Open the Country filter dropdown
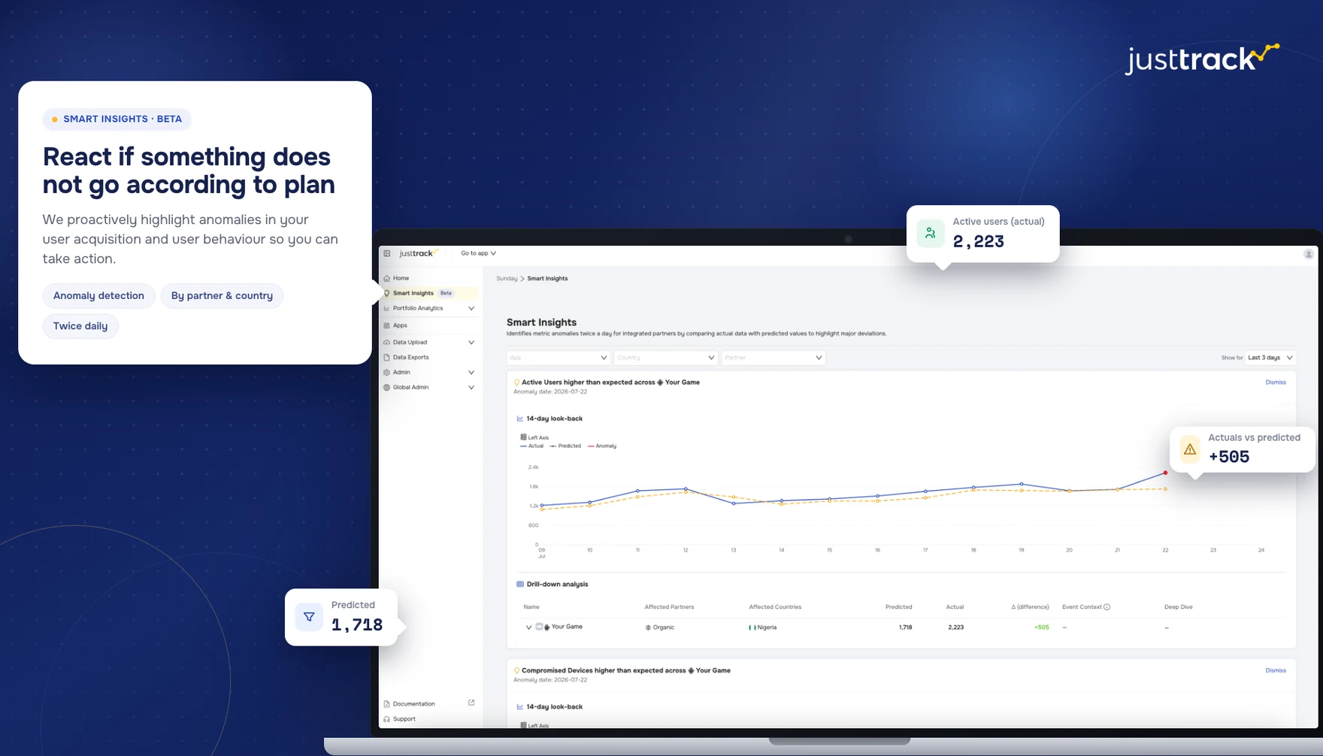The height and width of the screenshot is (756, 1323). [665, 358]
